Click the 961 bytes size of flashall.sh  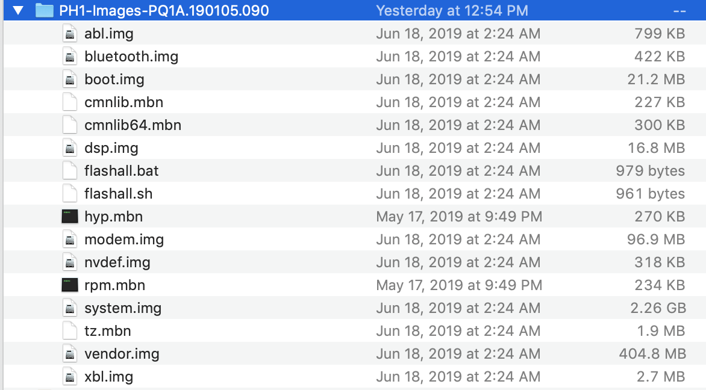[650, 194]
